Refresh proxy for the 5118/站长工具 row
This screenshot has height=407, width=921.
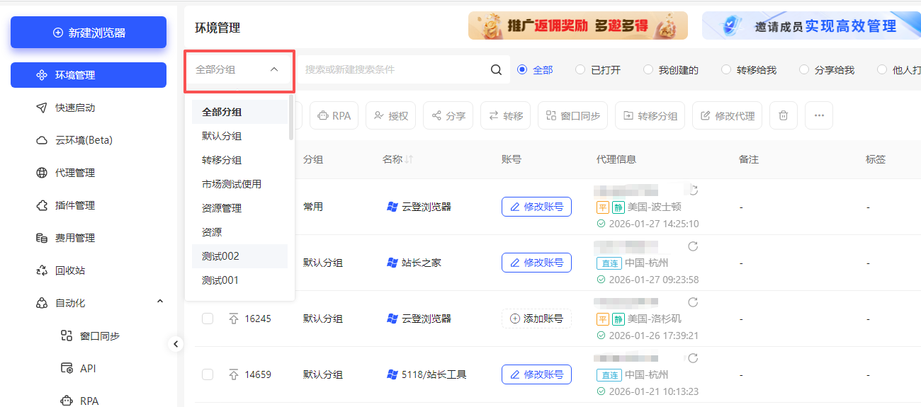(x=694, y=358)
